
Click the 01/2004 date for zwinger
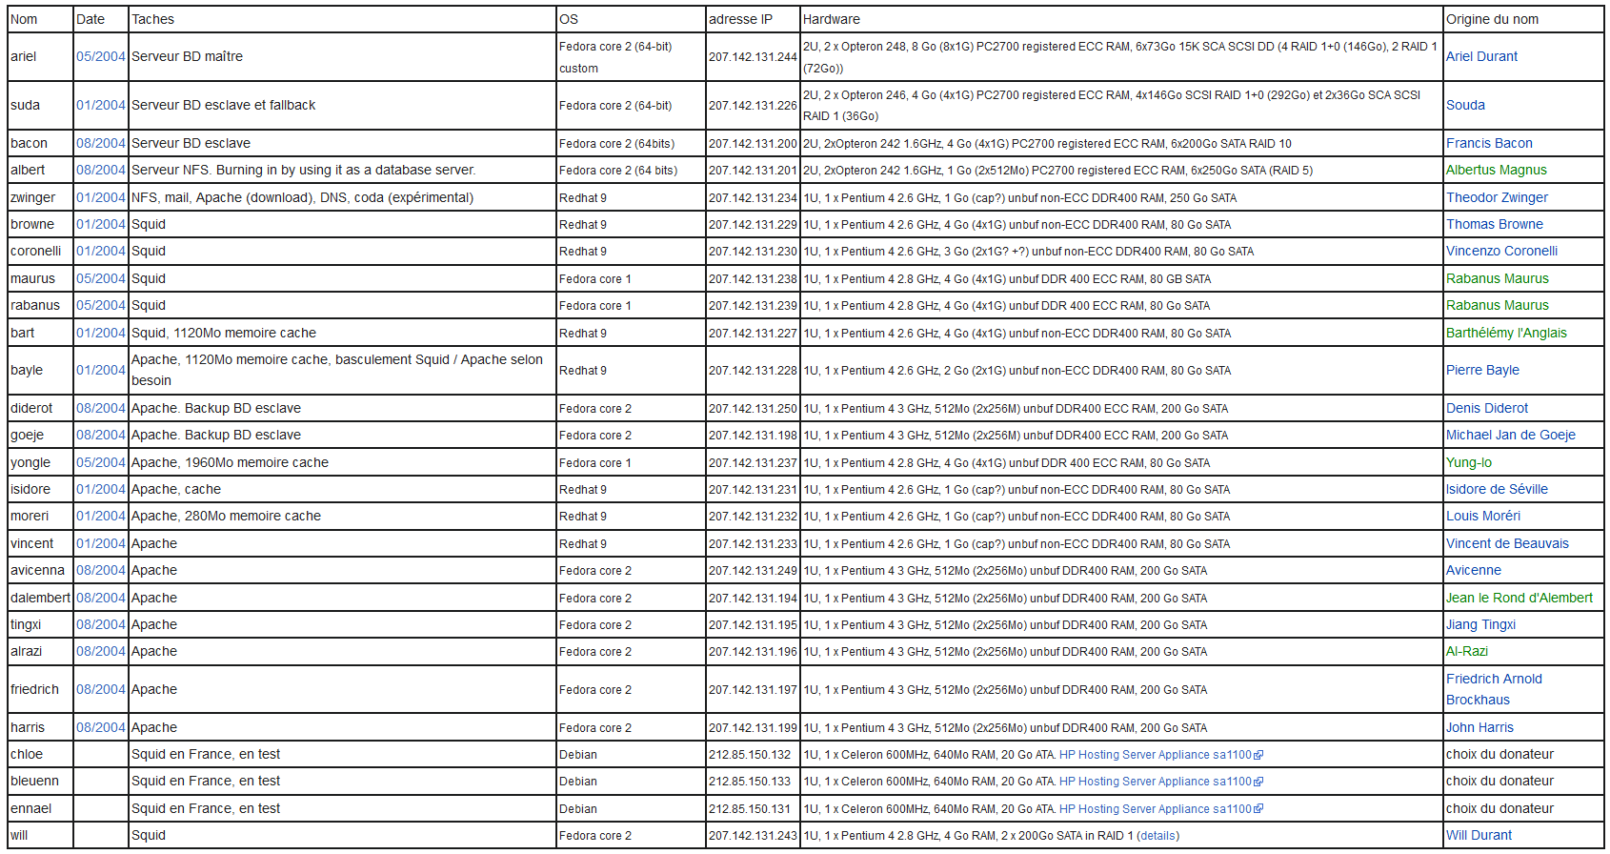[x=100, y=197]
